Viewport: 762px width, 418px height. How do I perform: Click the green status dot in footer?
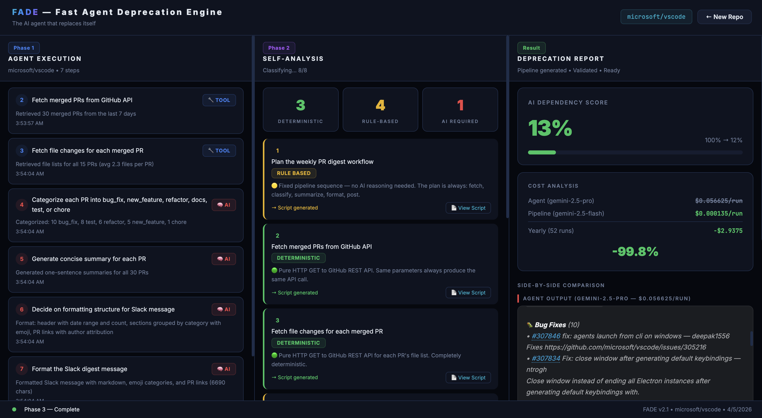tap(14, 409)
